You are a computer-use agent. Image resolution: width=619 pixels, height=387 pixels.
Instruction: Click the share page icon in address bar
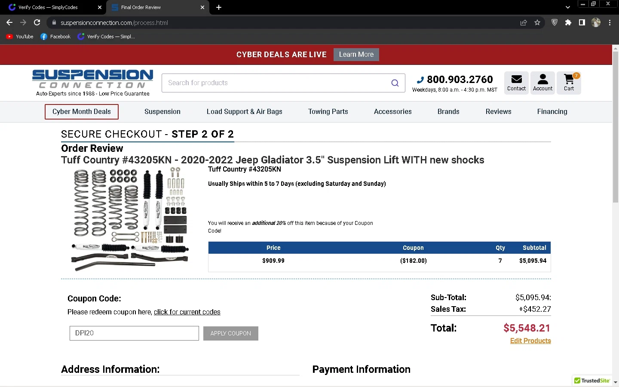524,23
